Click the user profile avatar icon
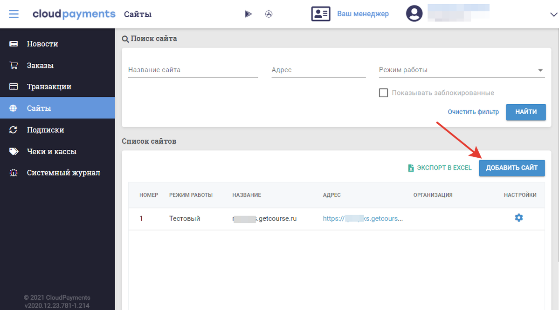 pos(414,14)
